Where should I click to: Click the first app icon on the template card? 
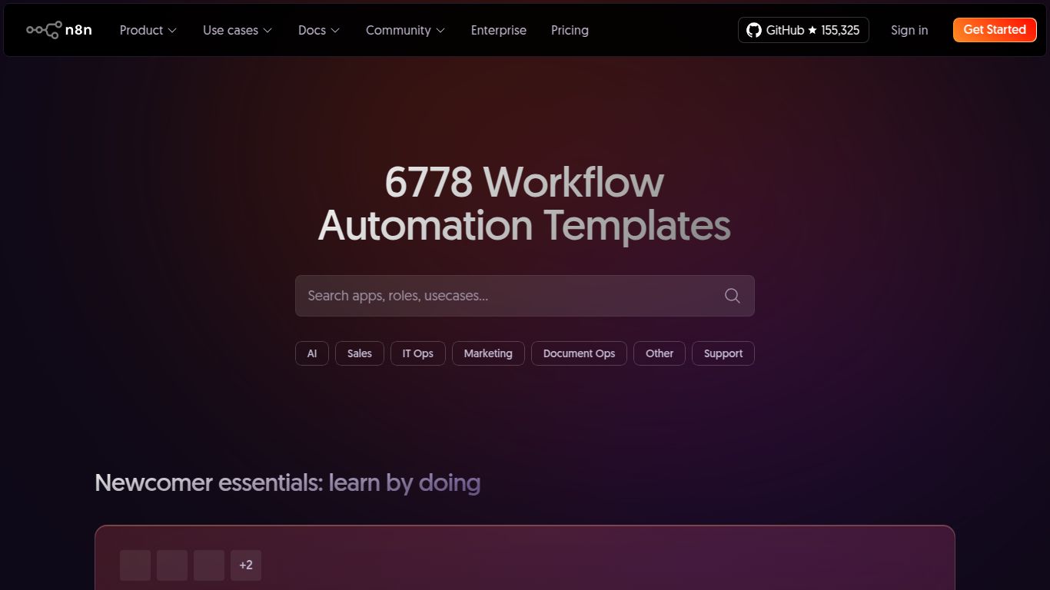[135, 565]
